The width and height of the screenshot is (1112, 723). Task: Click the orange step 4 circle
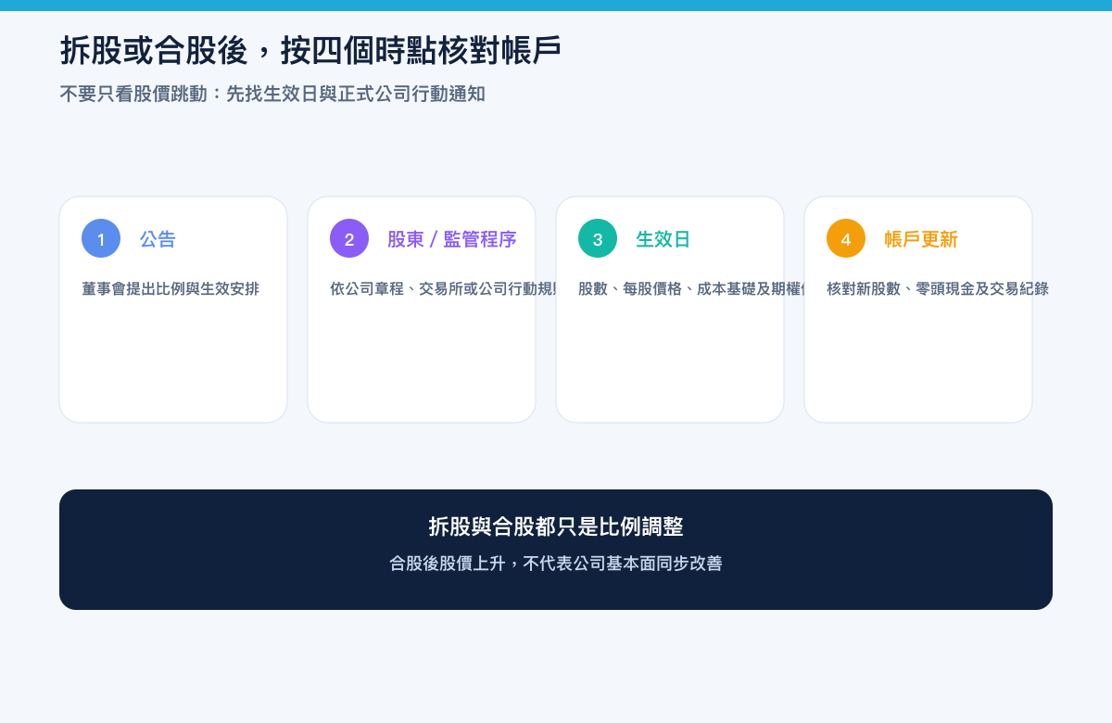846,238
